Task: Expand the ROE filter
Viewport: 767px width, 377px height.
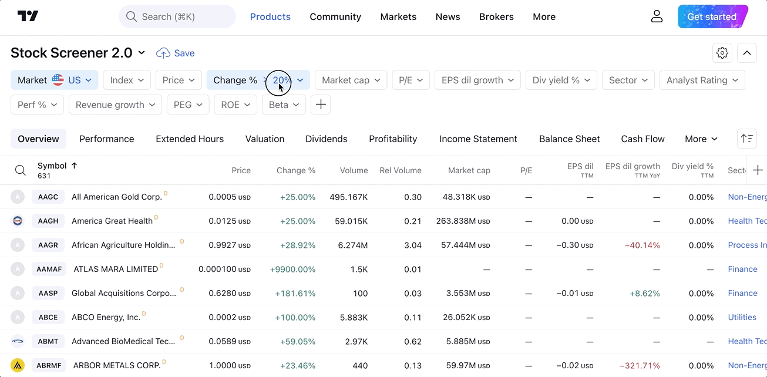Action: 236,105
